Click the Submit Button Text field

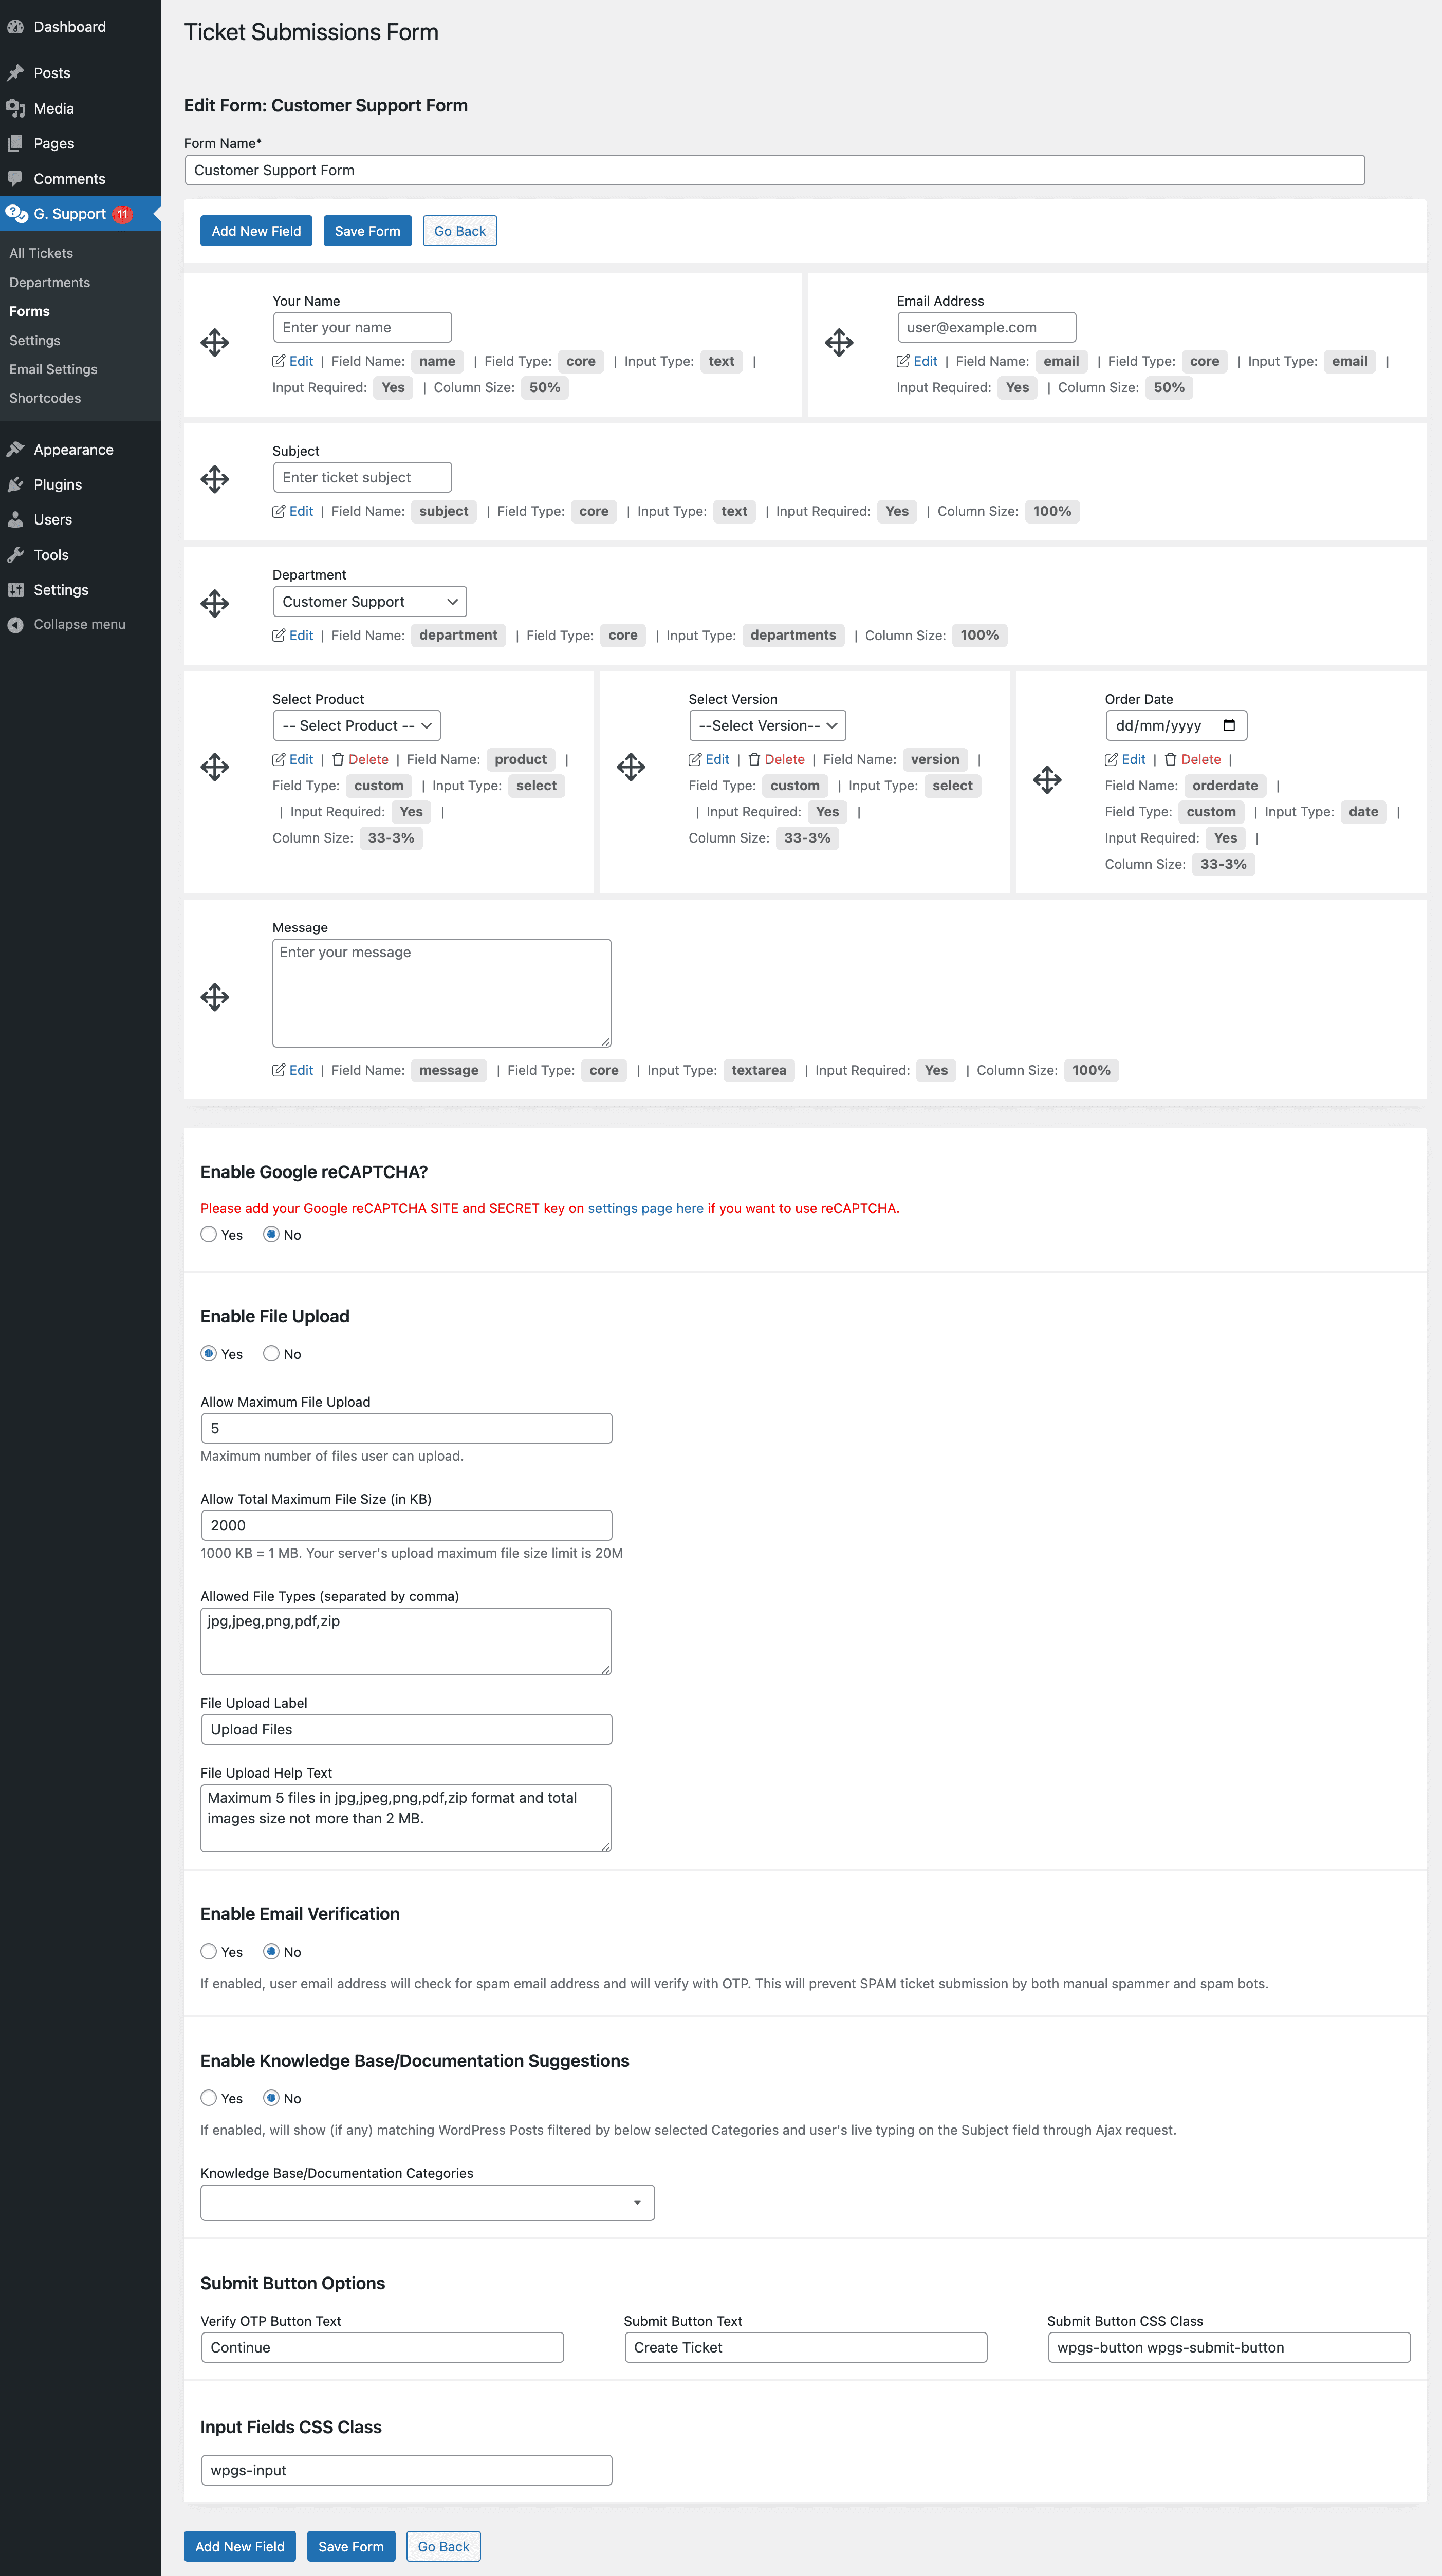[805, 2347]
